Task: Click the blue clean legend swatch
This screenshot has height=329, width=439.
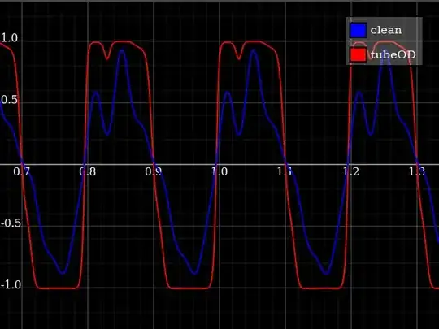Action: point(358,30)
